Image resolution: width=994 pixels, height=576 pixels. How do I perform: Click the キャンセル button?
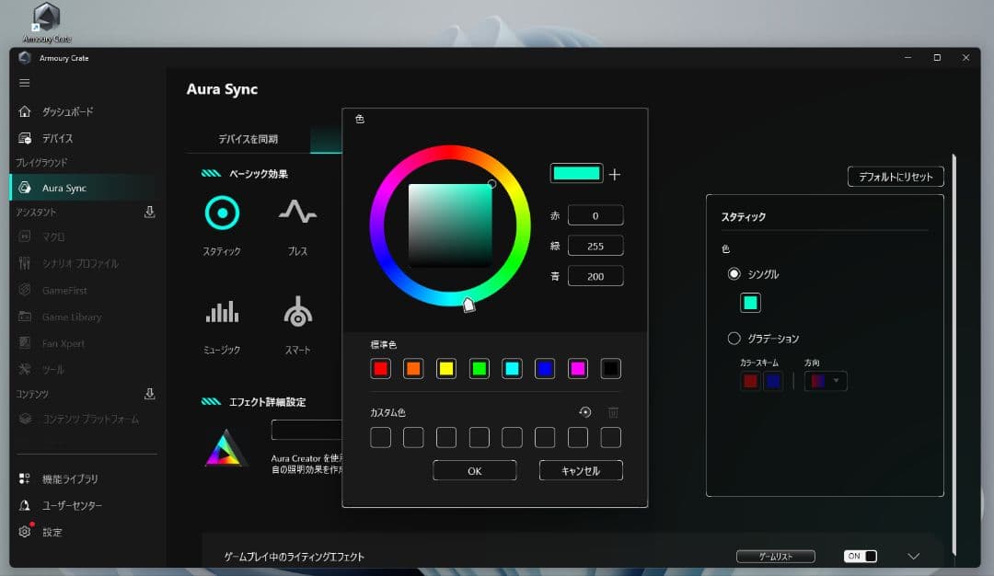(x=581, y=470)
